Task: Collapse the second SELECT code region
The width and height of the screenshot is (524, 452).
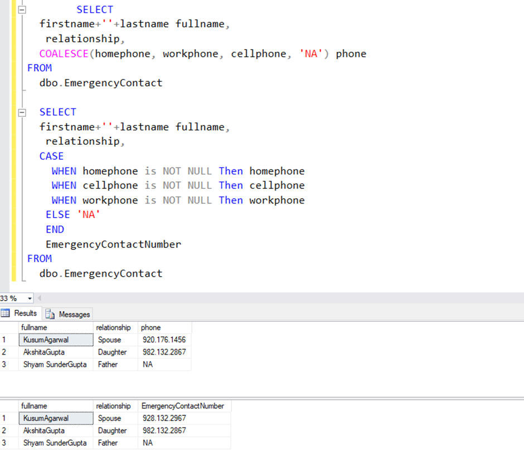Action: pyautogui.click(x=21, y=111)
